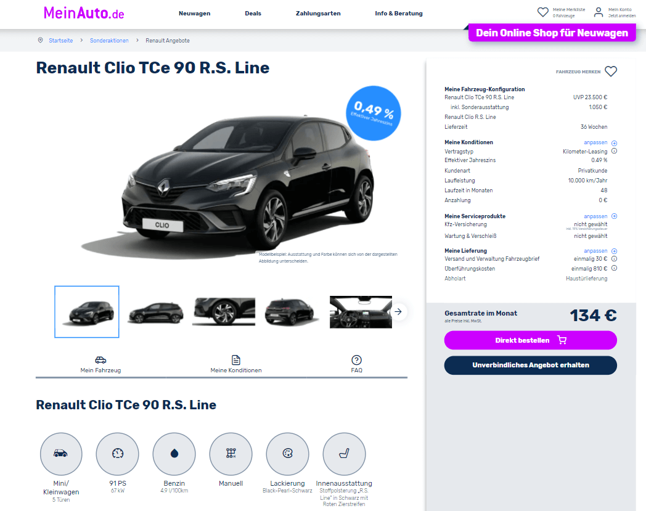This screenshot has height=511, width=646.
Task: Click Direkt bestellen button
Action: click(x=531, y=340)
